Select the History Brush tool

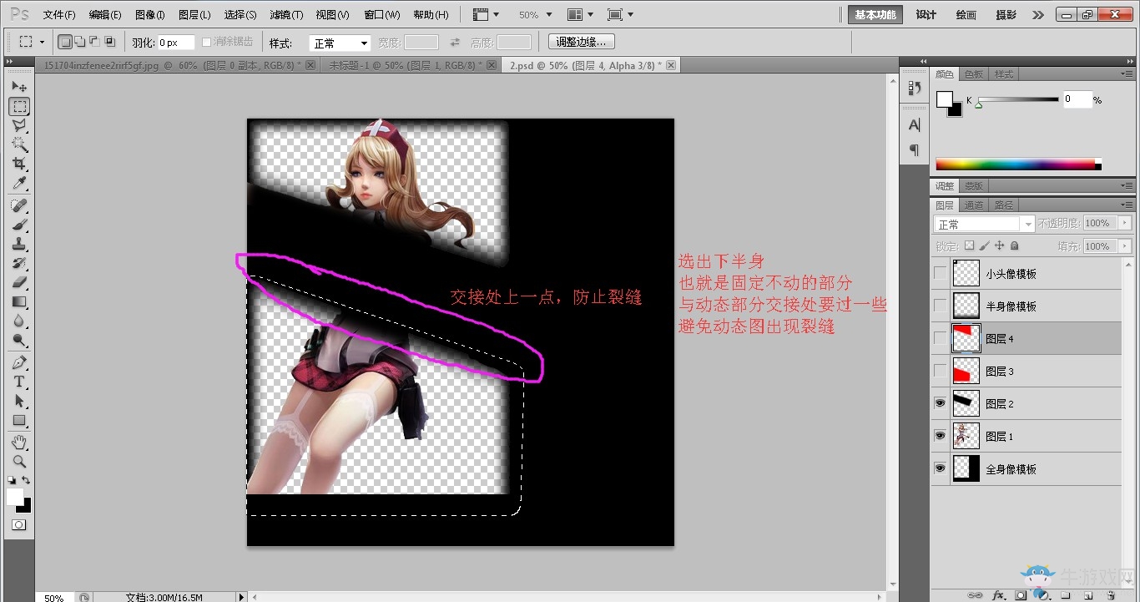[19, 263]
